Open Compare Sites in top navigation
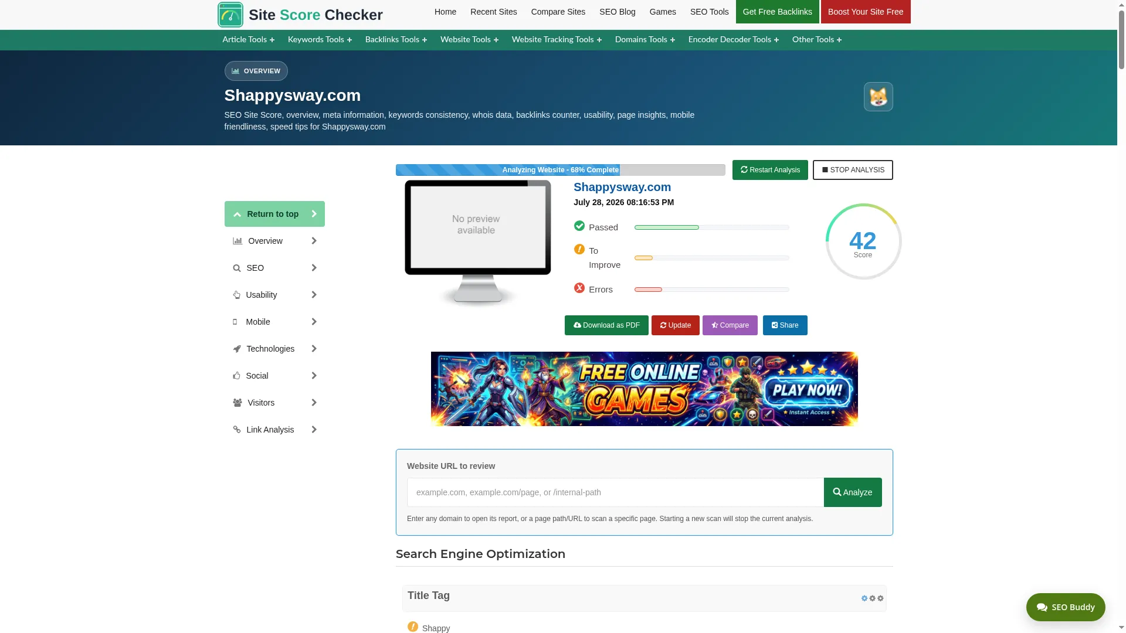 [558, 12]
